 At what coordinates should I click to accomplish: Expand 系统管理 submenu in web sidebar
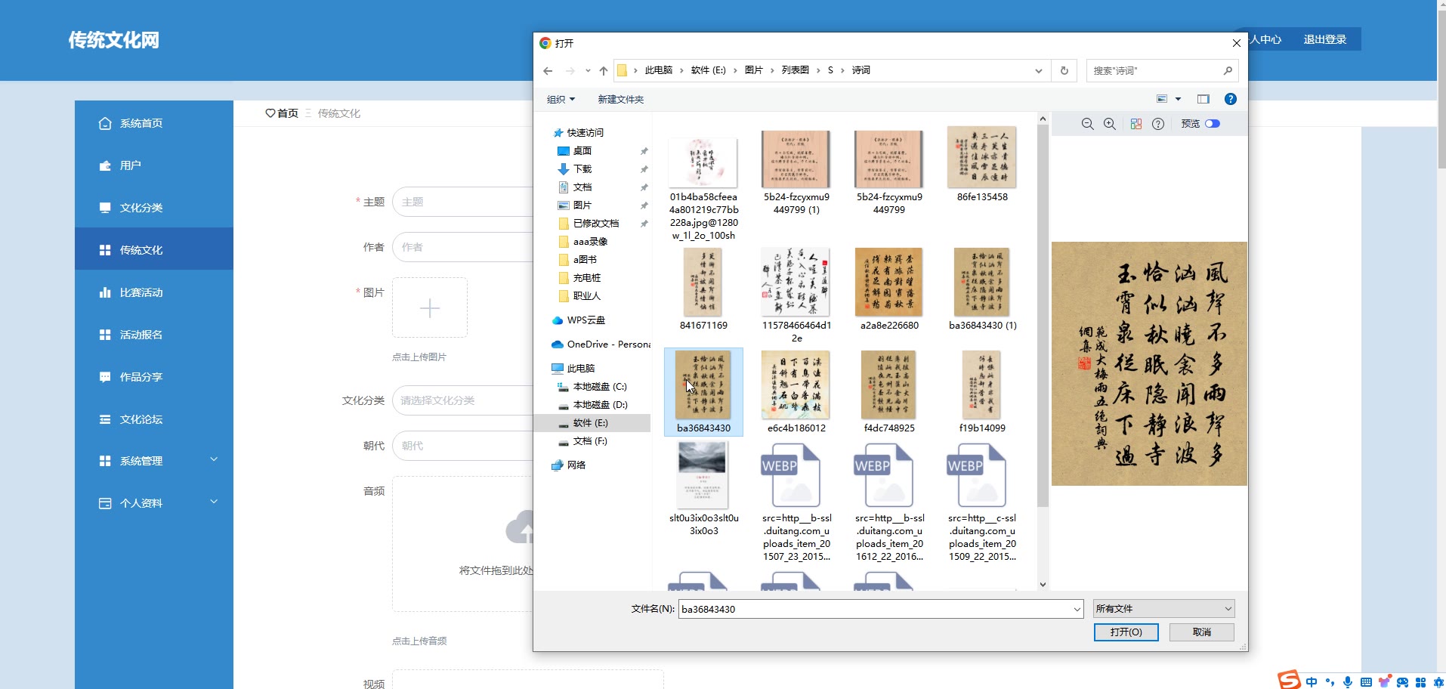(x=154, y=461)
